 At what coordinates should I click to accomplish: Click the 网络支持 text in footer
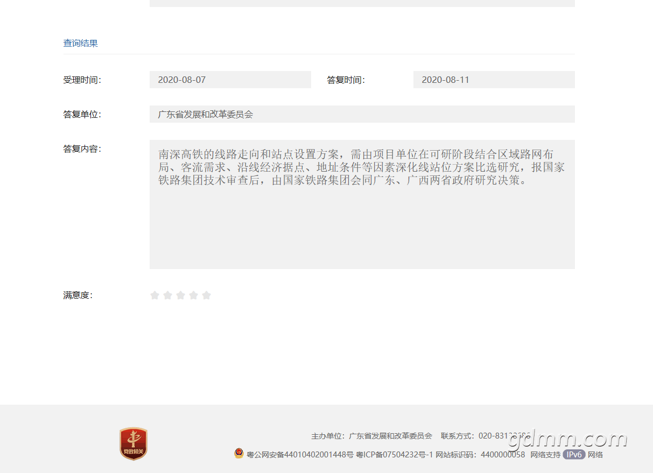tap(545, 455)
